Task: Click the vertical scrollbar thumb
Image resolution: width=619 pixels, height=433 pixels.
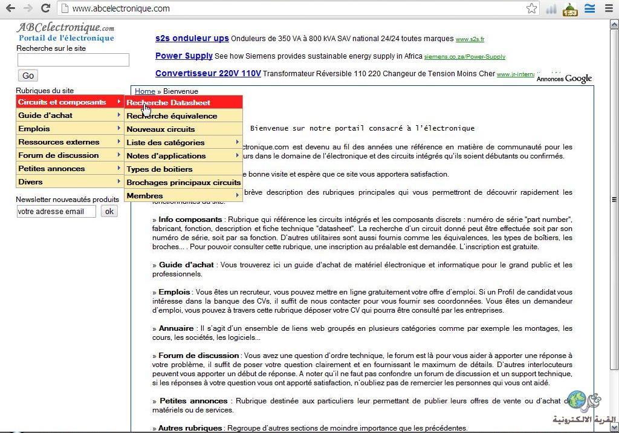Action: tap(614, 200)
